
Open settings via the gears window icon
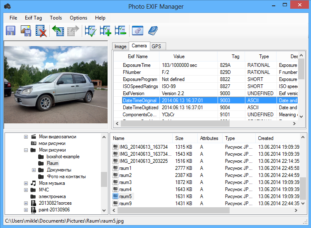point(137,31)
